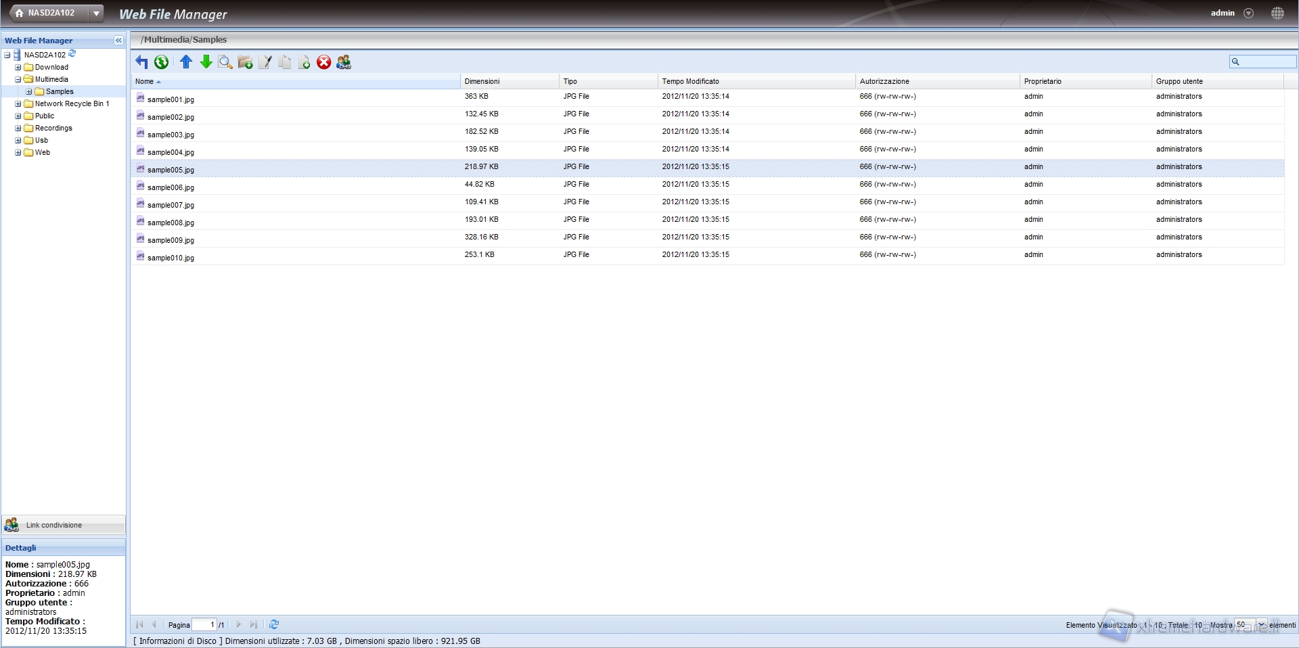
Task: Click the green circular refresh toolbar icon
Action: point(161,62)
